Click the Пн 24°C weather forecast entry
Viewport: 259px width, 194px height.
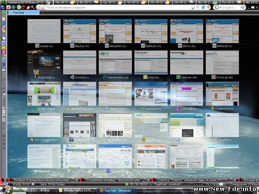65,2
